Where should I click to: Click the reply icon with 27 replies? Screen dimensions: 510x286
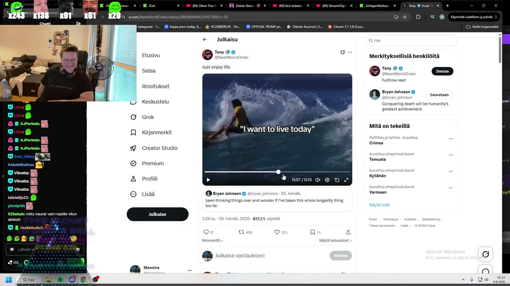point(206,232)
